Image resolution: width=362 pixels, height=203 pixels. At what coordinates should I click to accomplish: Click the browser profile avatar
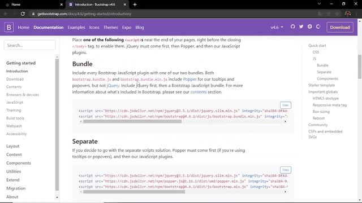click(348, 14)
